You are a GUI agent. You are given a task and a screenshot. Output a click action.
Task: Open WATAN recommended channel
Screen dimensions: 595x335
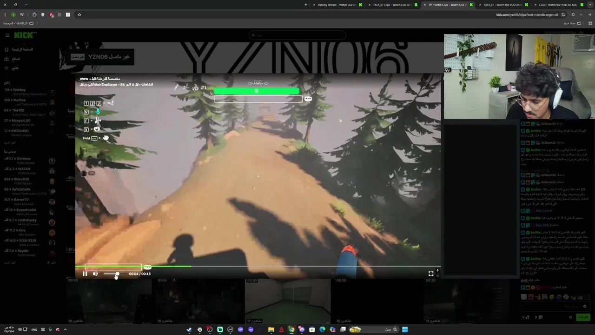coord(29,171)
